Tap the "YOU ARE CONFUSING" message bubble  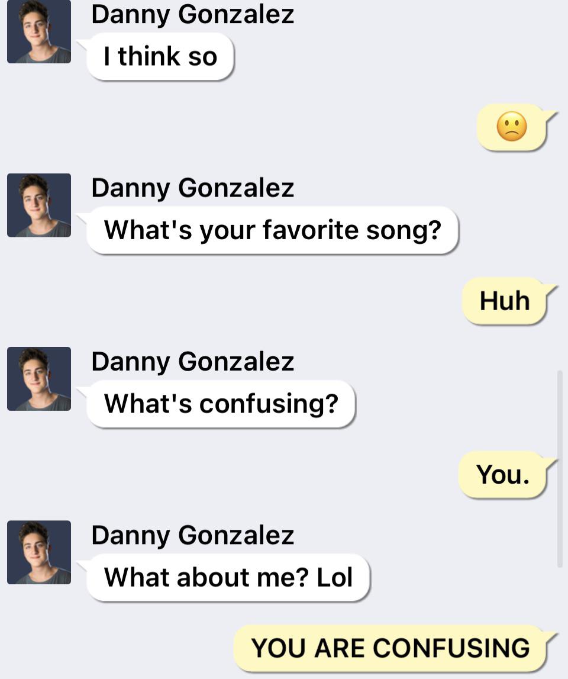coord(390,648)
